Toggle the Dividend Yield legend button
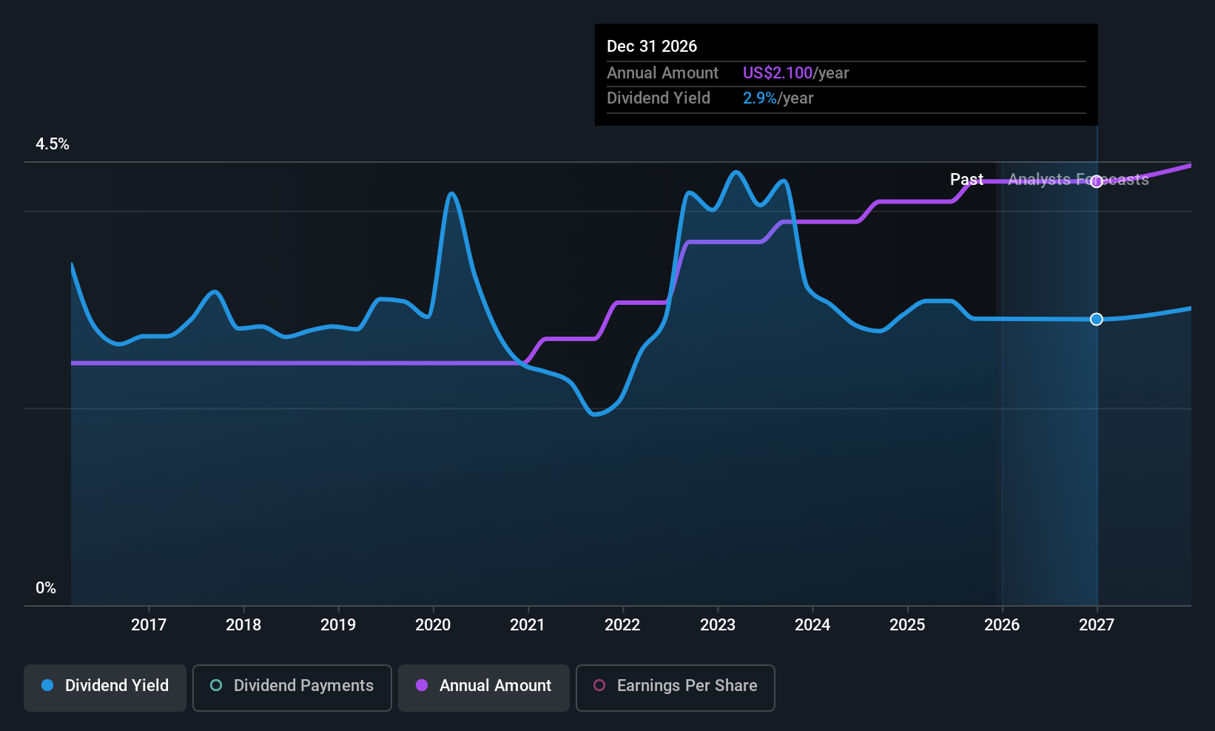 coord(104,687)
